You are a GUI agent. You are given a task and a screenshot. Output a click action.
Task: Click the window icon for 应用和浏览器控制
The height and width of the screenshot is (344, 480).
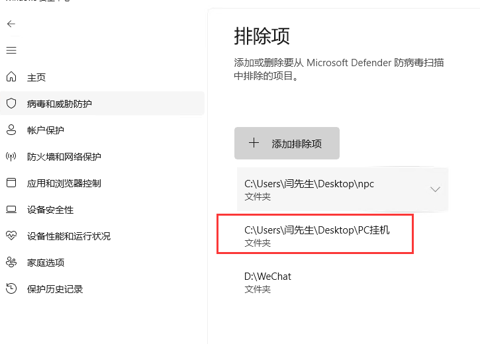point(11,183)
